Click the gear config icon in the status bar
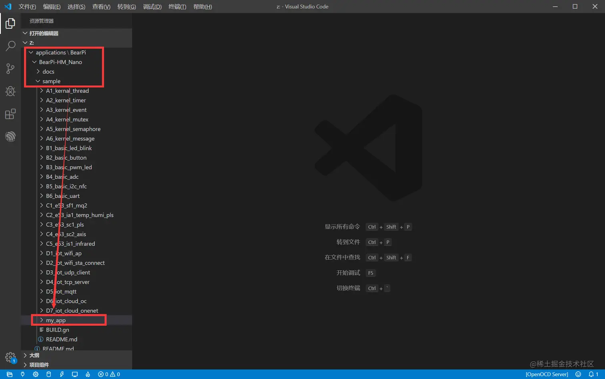 coord(36,374)
